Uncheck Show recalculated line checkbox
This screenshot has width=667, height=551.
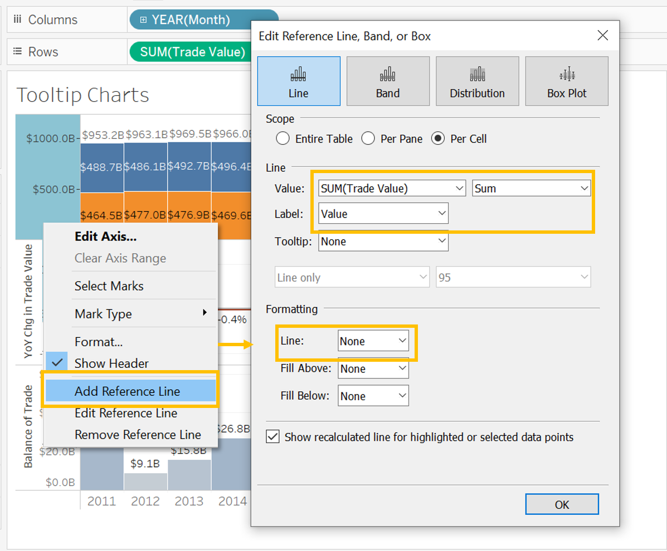(x=273, y=437)
